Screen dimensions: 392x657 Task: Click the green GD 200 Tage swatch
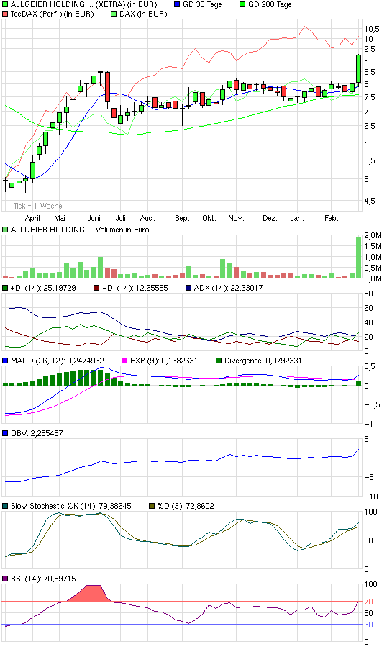242,4
